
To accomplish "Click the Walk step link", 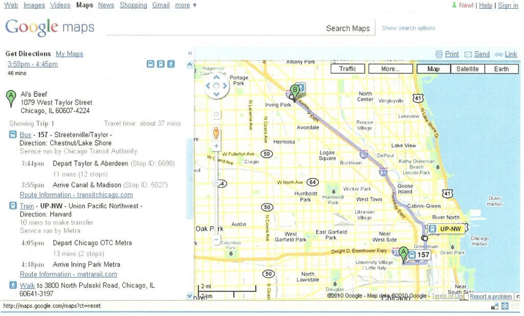I will (27, 286).
